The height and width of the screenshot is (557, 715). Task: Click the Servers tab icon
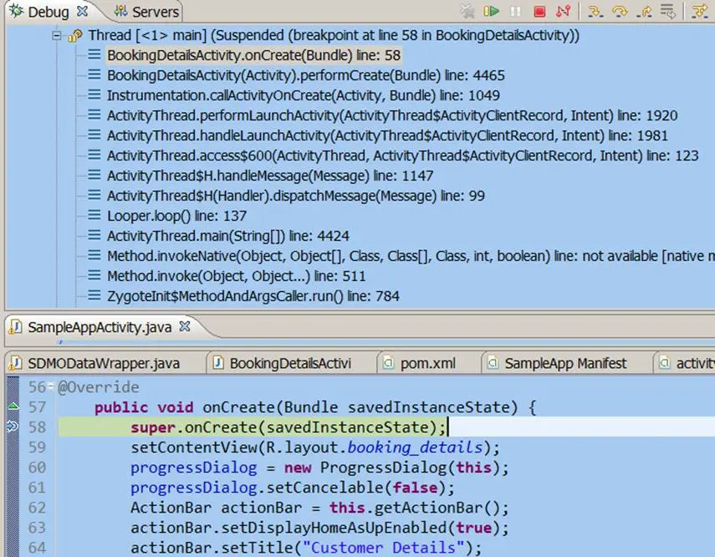tap(120, 11)
